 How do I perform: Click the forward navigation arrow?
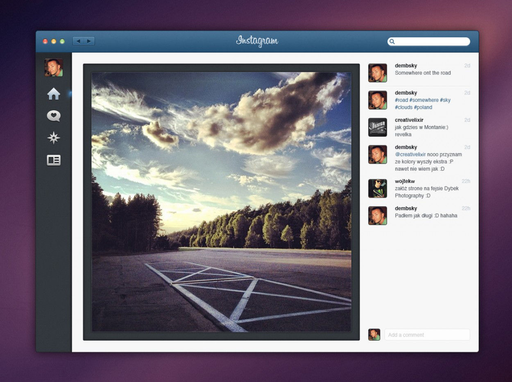coord(89,41)
